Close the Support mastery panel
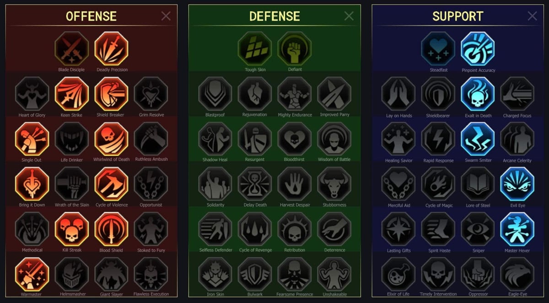Image resolution: width=549 pixels, height=303 pixels. pos(533,16)
